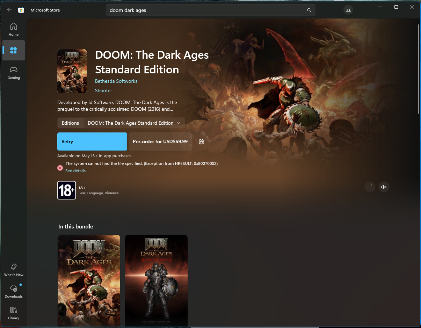Maximize the Microsoft Store window

coord(396,7)
